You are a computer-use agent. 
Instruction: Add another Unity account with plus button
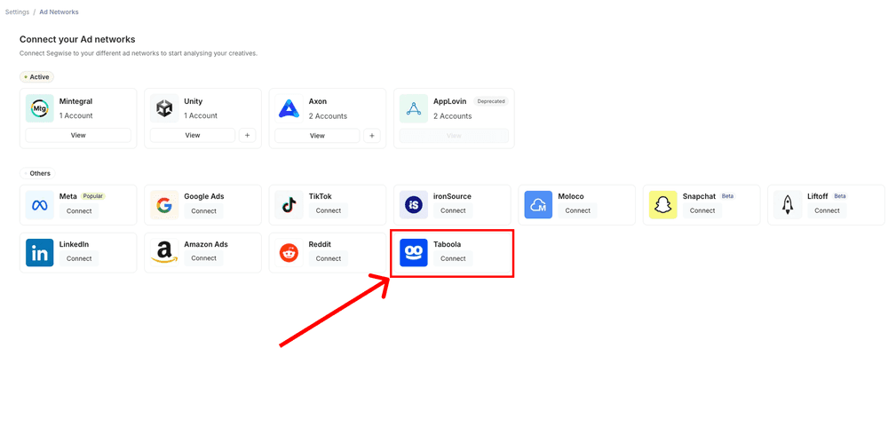point(247,135)
